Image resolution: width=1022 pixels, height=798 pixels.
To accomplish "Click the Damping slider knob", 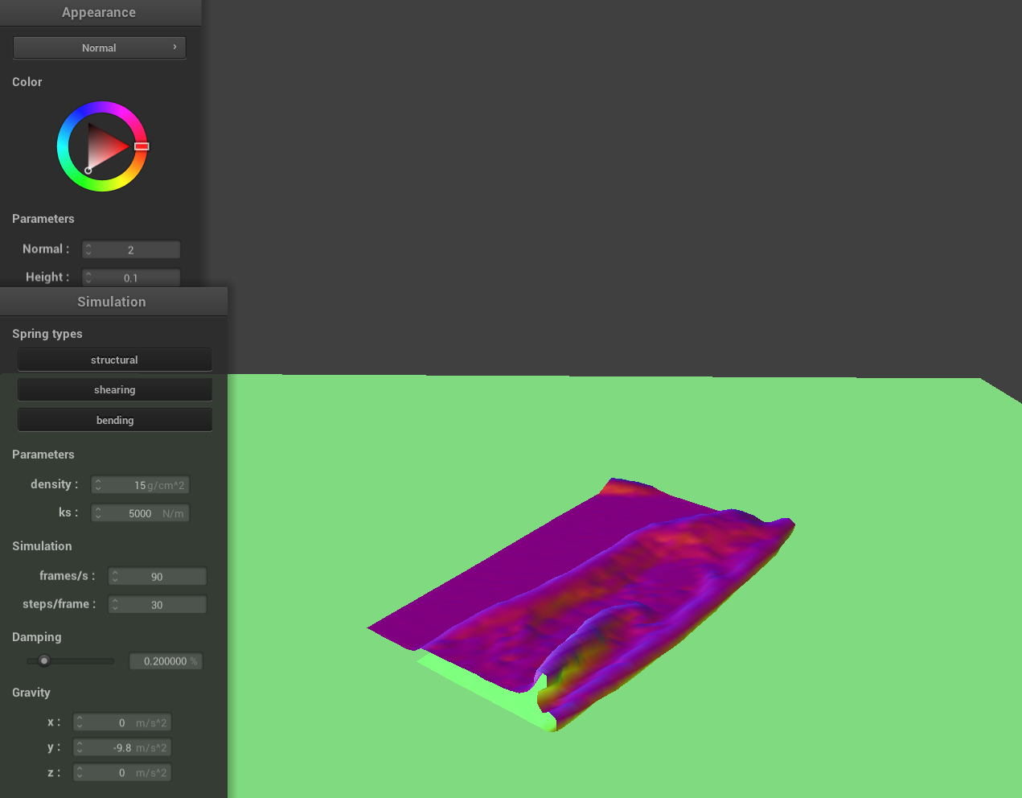I will (x=44, y=661).
